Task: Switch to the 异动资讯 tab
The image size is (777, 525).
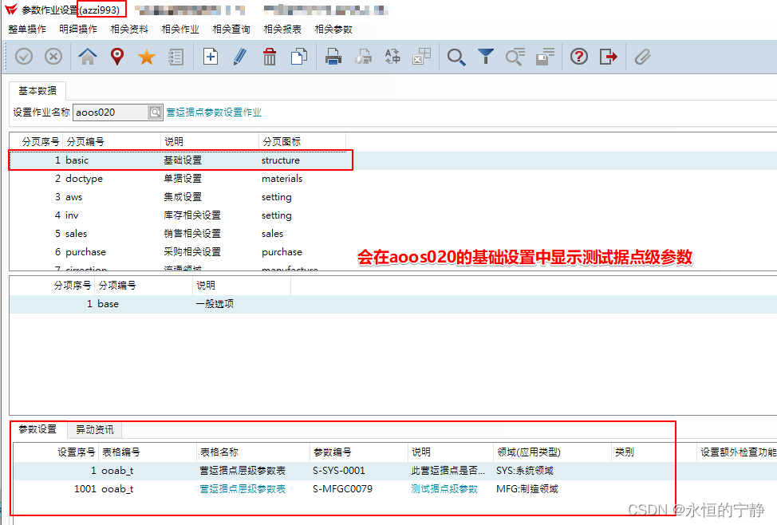Action: pyautogui.click(x=95, y=430)
